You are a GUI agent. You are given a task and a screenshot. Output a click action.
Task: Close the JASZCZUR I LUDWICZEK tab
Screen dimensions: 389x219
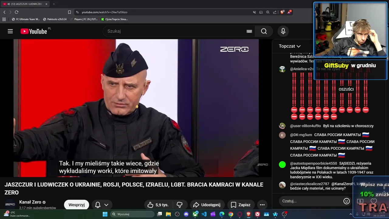(x=46, y=4)
